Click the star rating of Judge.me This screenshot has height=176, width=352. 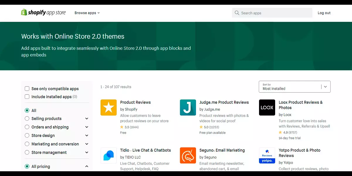pyautogui.click(x=209, y=127)
